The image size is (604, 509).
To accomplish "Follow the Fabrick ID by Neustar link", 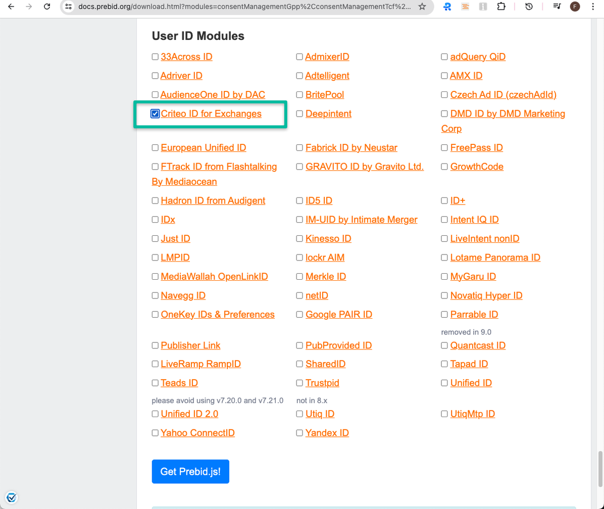I will pos(351,147).
